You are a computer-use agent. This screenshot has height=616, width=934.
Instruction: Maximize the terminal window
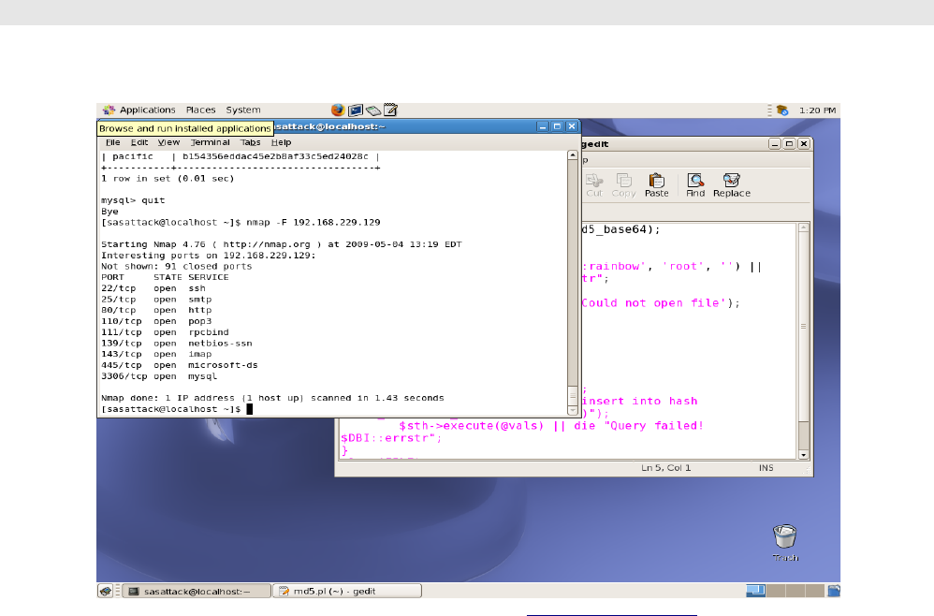click(557, 126)
